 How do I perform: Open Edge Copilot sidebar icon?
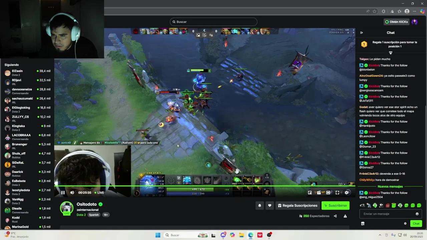[422, 11]
